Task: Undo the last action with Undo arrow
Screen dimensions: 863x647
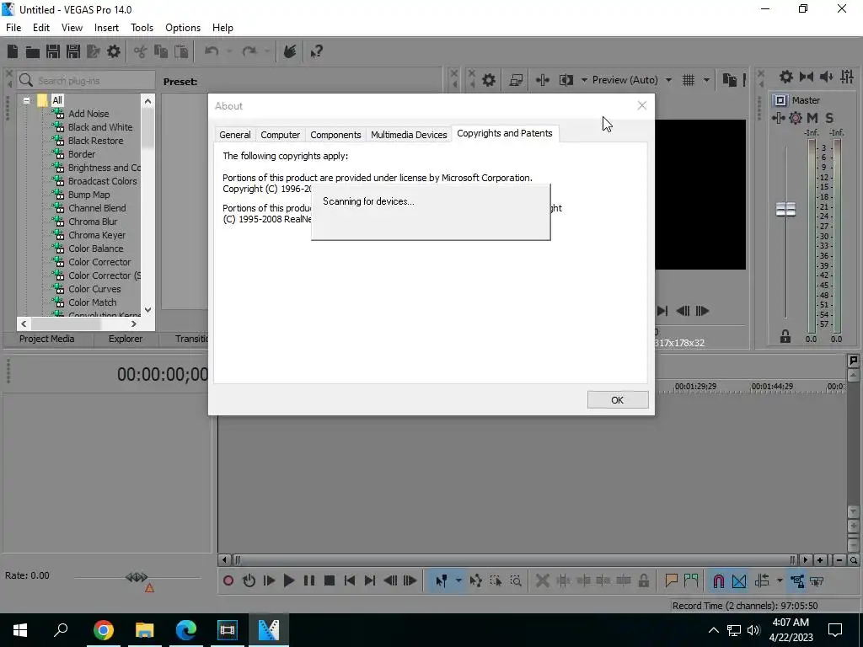Action: 212,51
